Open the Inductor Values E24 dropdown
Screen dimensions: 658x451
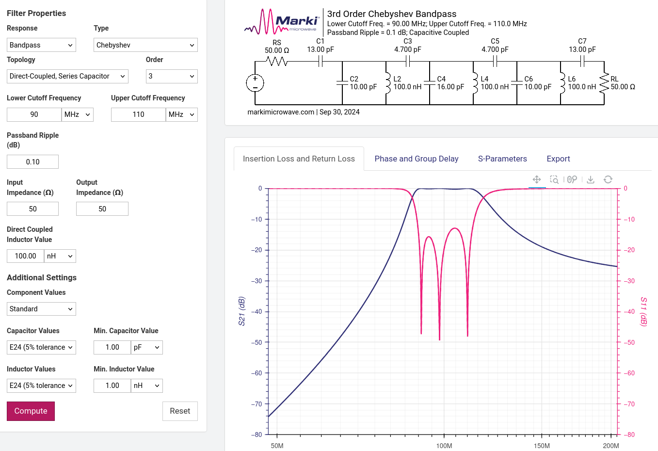42,386
